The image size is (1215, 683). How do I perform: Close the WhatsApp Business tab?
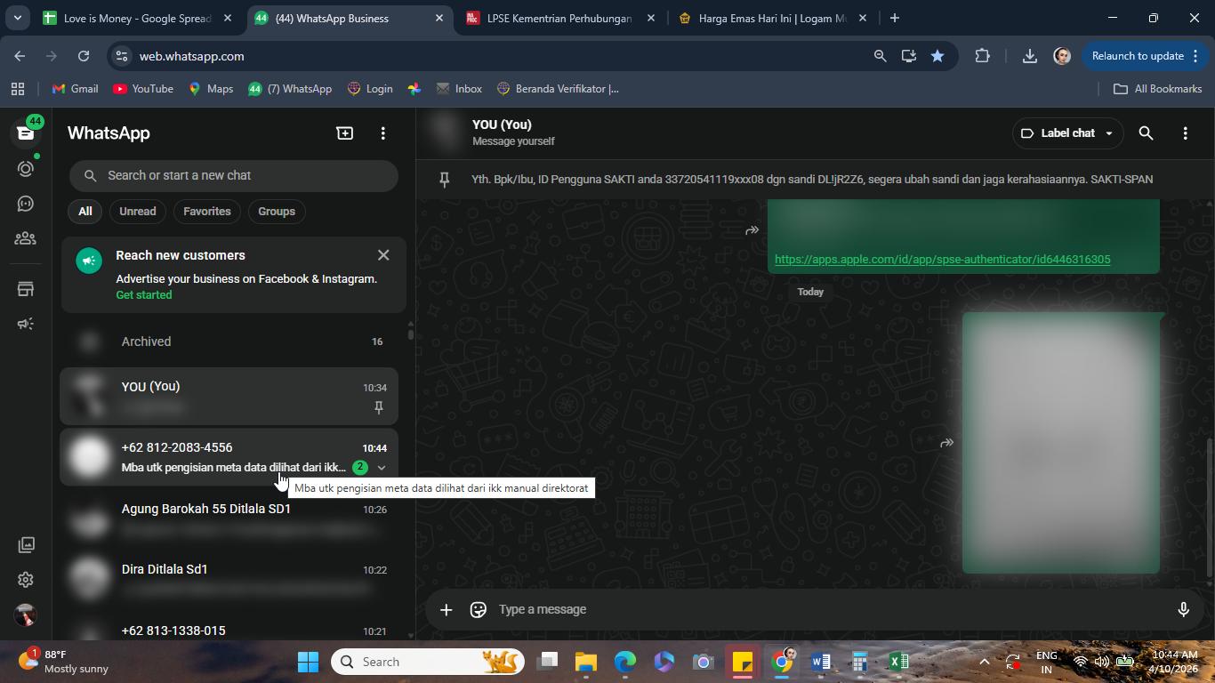pos(439,18)
